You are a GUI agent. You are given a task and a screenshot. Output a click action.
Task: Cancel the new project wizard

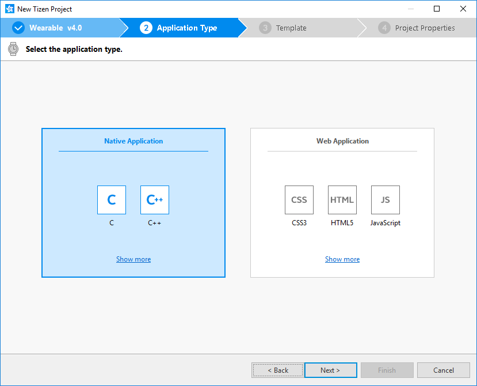click(x=443, y=370)
